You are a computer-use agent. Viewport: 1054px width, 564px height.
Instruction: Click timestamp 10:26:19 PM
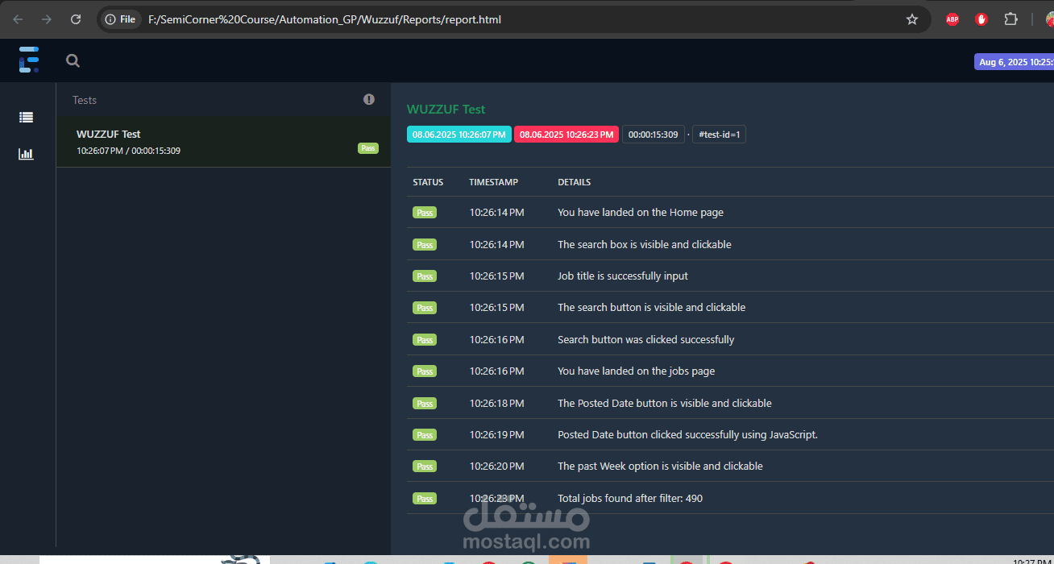pos(496,434)
